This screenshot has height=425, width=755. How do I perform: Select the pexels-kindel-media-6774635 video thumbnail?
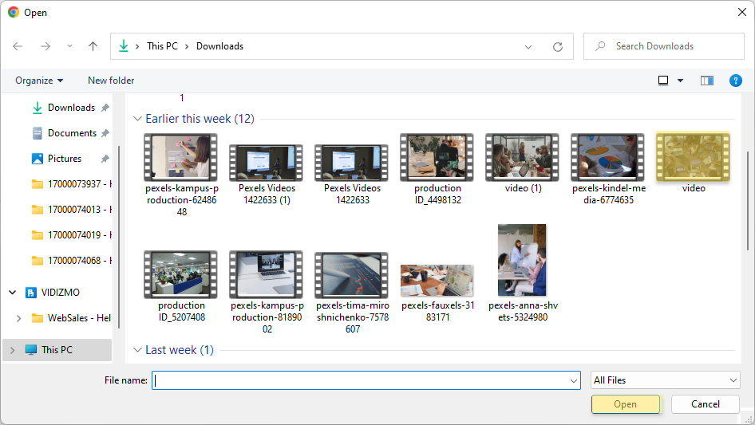click(x=608, y=158)
